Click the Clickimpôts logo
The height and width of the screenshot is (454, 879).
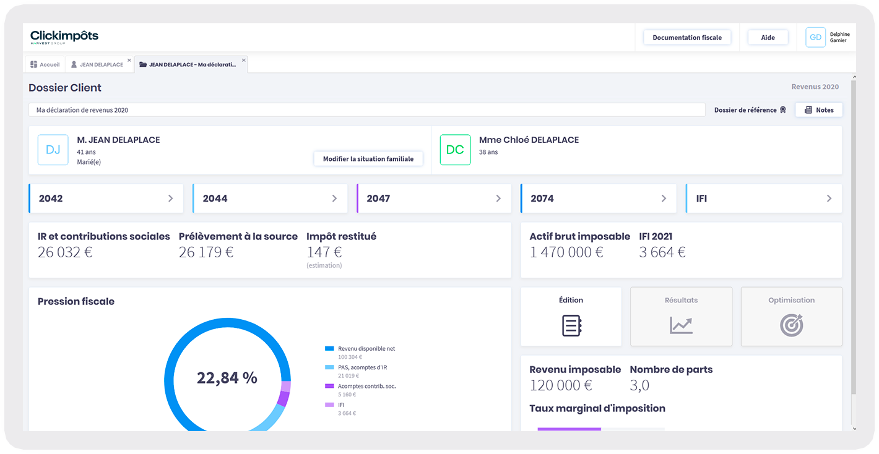tap(64, 37)
